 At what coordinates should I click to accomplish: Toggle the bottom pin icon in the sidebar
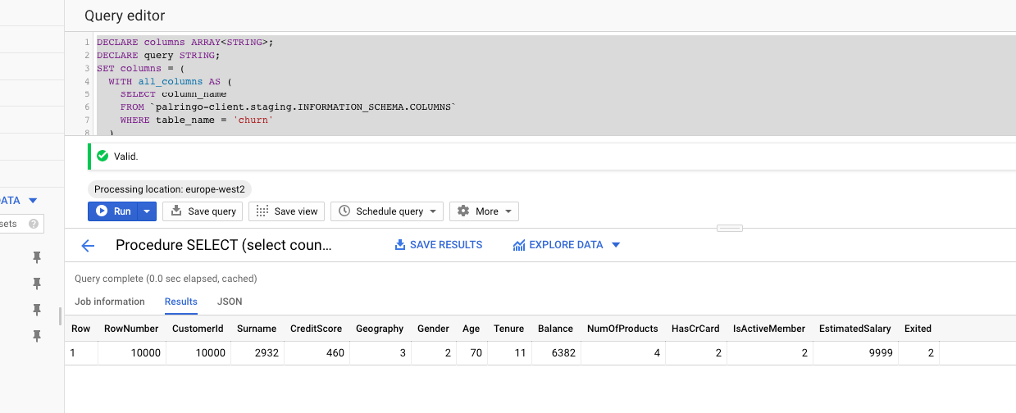point(36,336)
